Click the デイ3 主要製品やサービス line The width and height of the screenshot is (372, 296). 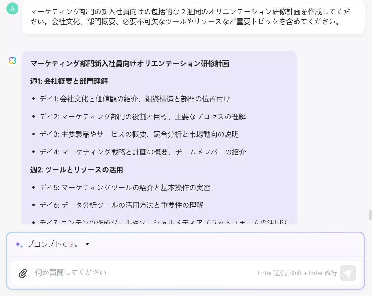139,134
